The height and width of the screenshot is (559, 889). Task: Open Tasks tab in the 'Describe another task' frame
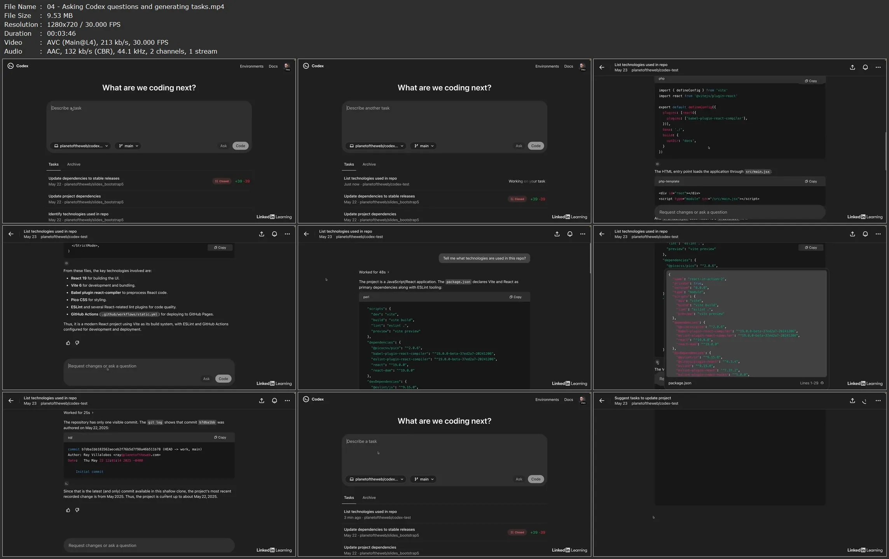(x=349, y=164)
